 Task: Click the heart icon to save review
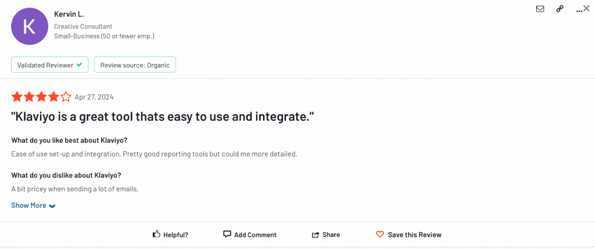[x=380, y=234]
